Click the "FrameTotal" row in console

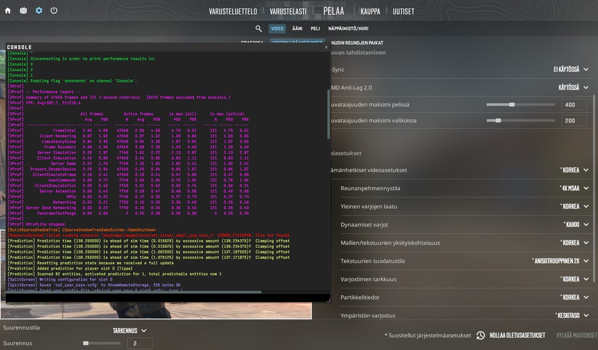(x=128, y=130)
